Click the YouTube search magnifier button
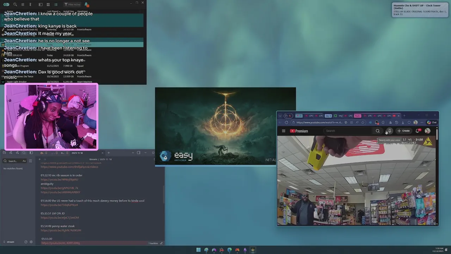Viewport: 451px width, 254px height. [x=378, y=131]
